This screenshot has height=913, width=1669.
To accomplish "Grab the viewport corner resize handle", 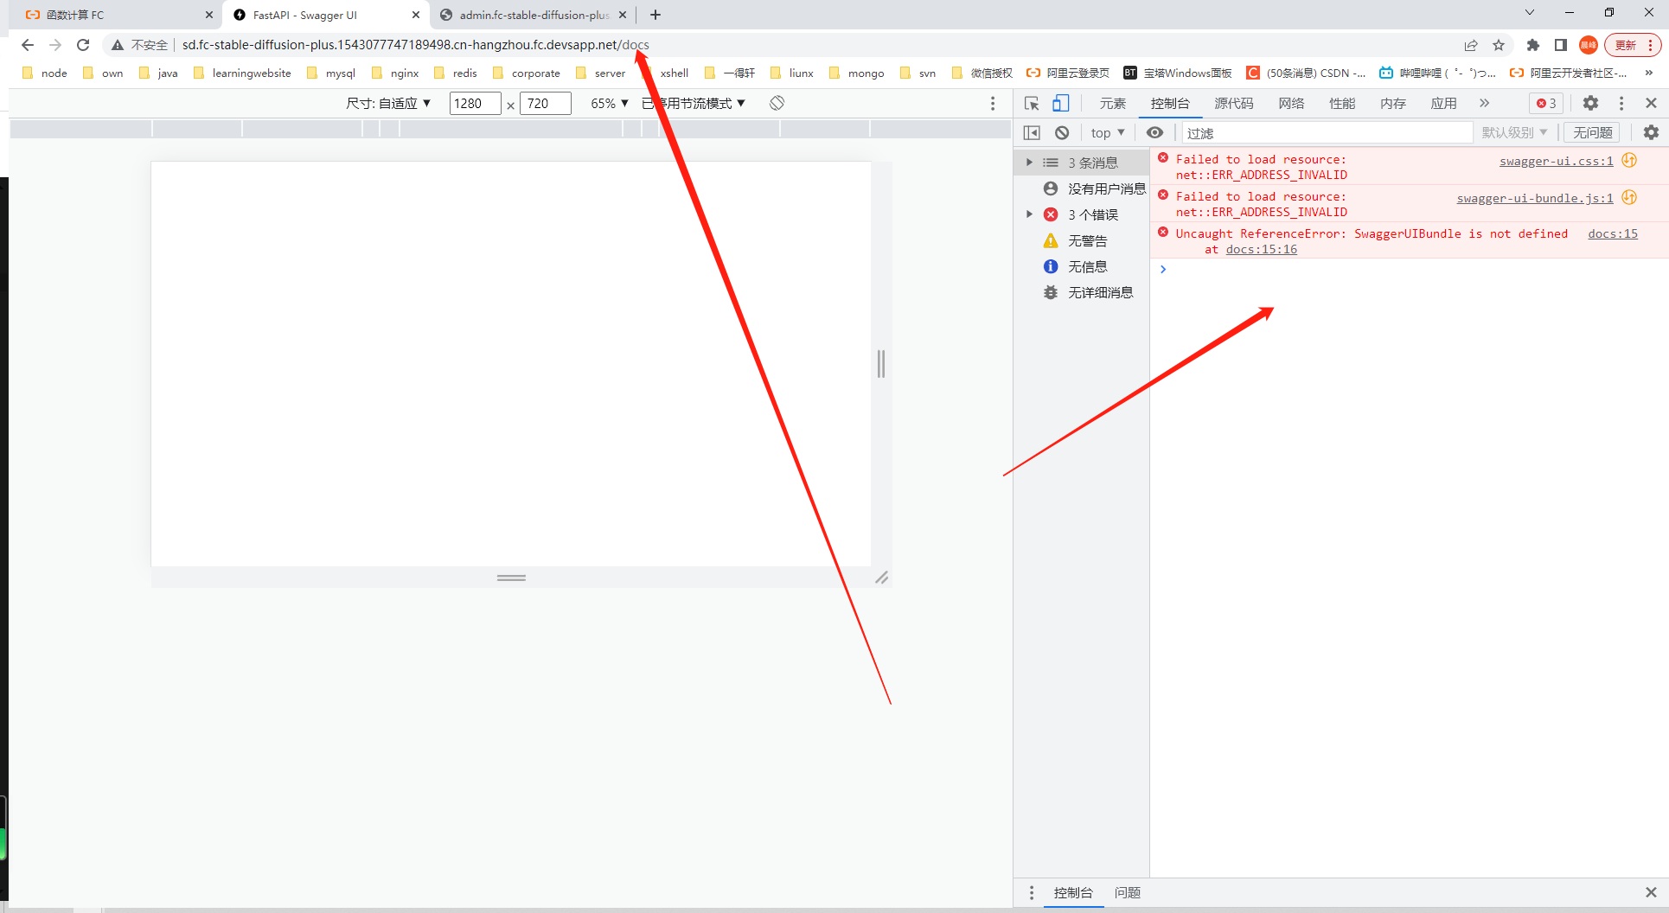I will 881,578.
